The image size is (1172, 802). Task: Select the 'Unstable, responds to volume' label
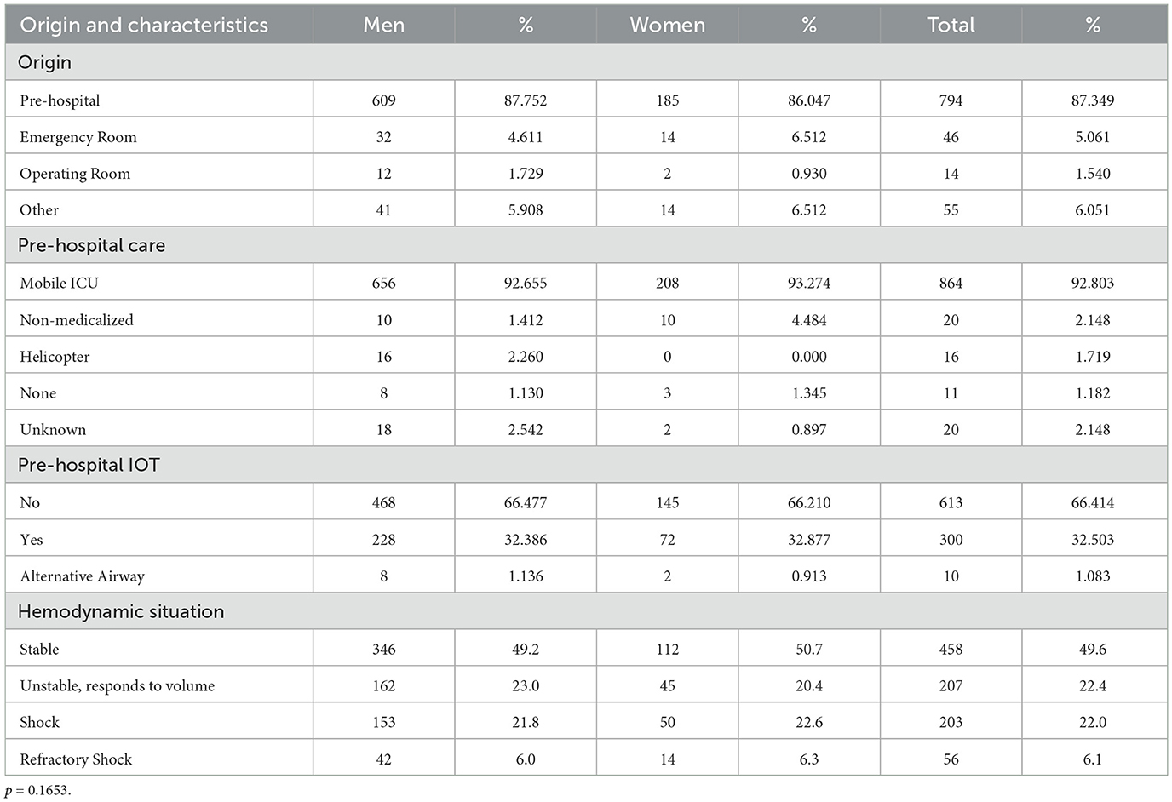click(118, 685)
